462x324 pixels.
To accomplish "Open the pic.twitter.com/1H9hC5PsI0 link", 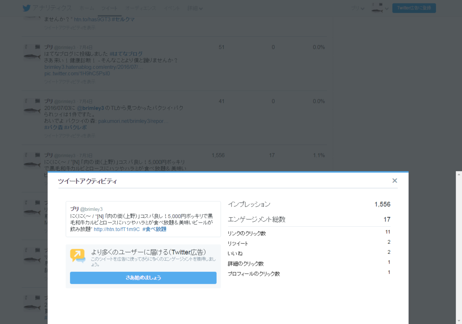I will pos(77,73).
